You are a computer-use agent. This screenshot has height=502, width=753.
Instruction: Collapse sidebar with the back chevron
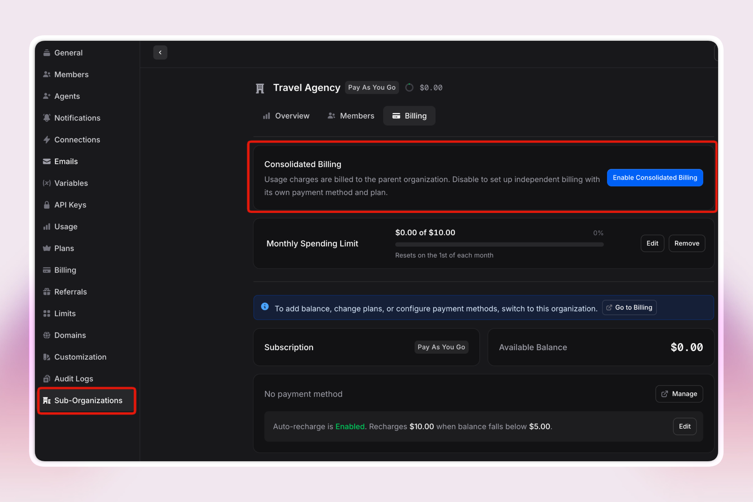click(x=160, y=53)
